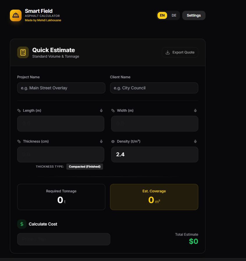Select the calculator icon beside Quick Estimate
The image size is (246, 261).
click(23, 52)
